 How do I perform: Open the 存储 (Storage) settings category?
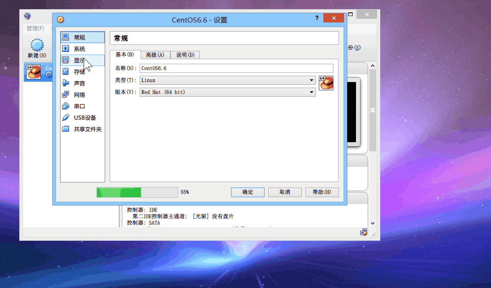point(79,72)
